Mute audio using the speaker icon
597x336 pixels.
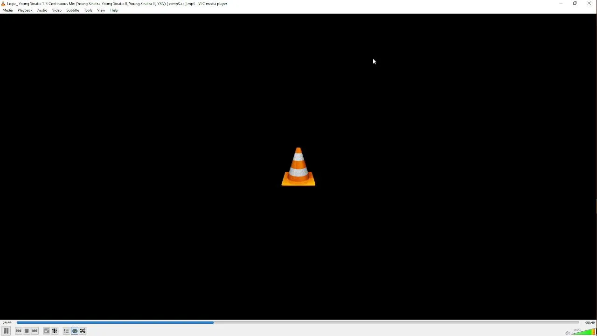568,333
